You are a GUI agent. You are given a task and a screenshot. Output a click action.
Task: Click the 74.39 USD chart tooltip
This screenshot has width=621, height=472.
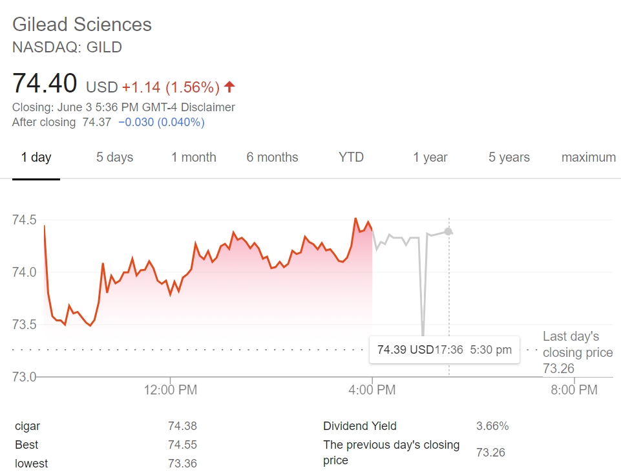pos(444,350)
